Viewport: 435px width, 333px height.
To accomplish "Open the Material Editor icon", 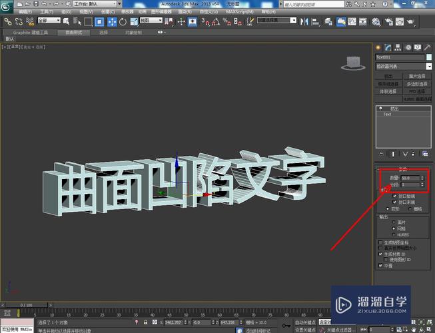I will click(376, 21).
